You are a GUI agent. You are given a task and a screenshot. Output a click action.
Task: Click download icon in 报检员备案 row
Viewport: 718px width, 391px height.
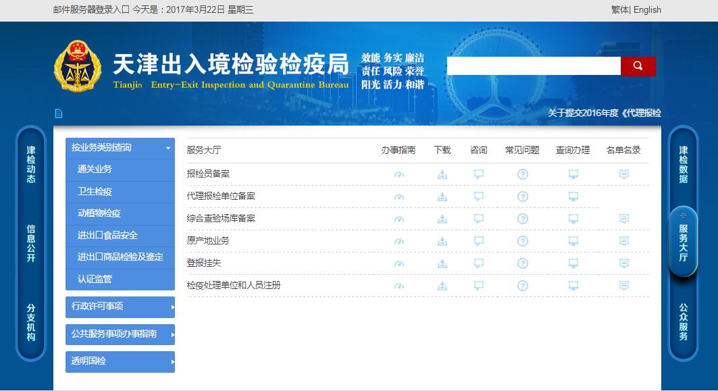pos(442,174)
